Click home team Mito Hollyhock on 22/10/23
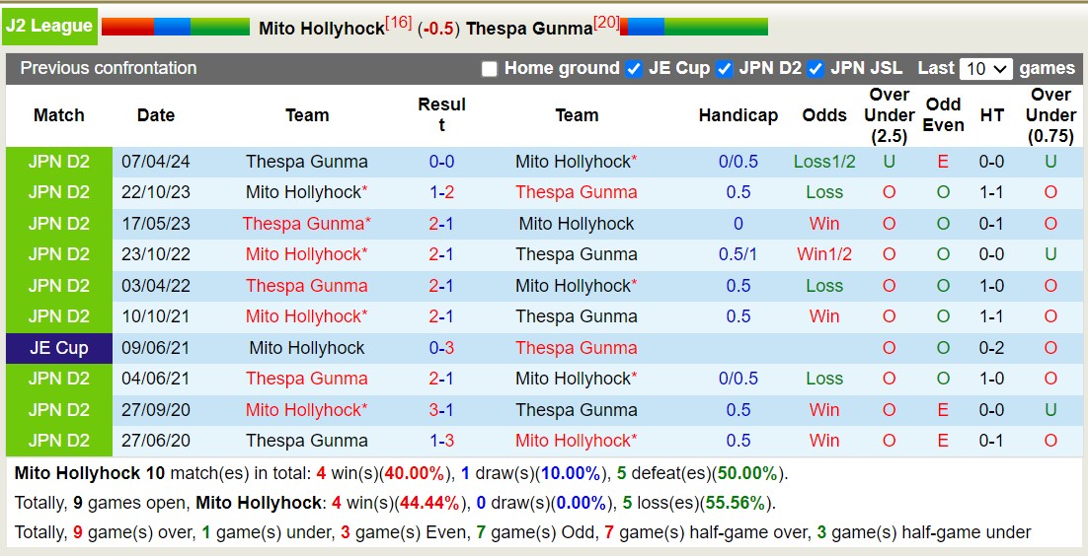 tap(307, 193)
